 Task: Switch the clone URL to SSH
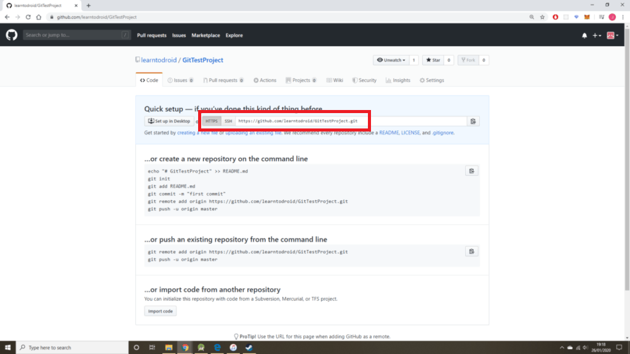(228, 121)
